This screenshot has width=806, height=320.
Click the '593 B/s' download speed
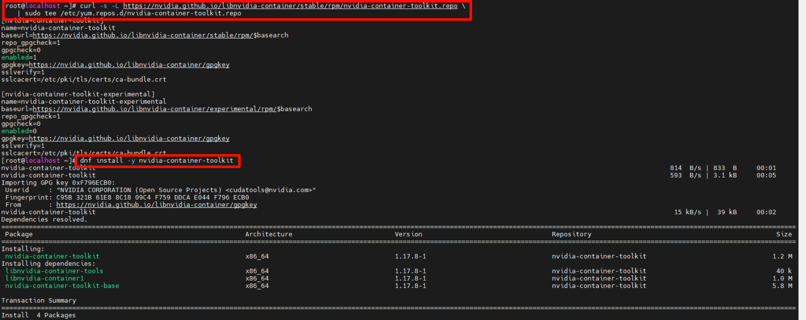(686, 175)
